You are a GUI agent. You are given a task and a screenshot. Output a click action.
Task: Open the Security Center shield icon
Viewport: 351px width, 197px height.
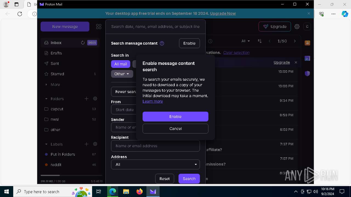307,74
